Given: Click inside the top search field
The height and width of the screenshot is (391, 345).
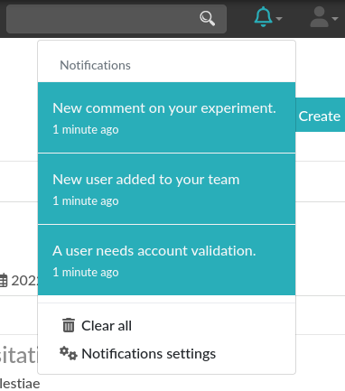Looking at the screenshot, I should pos(117,19).
